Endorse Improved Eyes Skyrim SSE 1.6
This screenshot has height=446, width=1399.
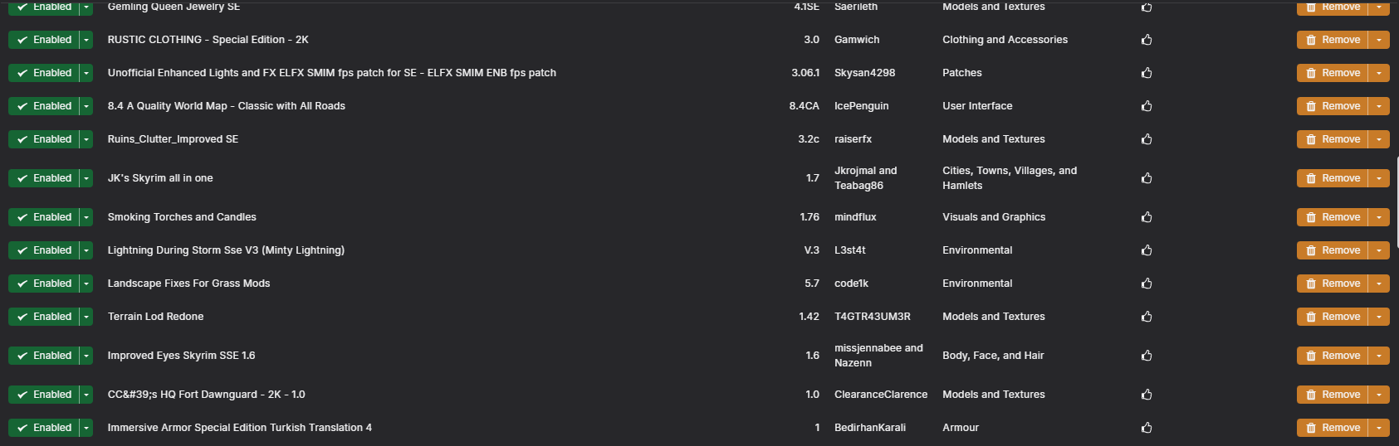(x=1147, y=356)
